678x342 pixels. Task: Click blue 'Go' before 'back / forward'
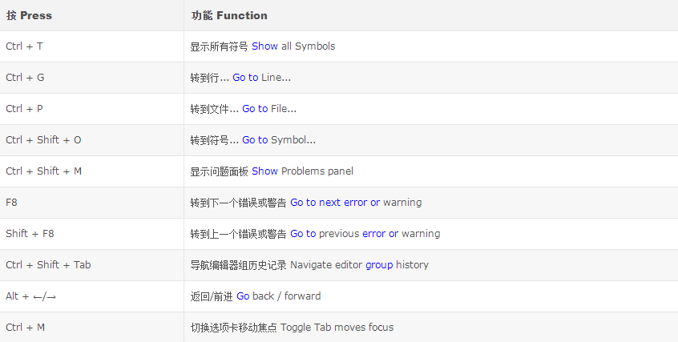click(x=243, y=296)
